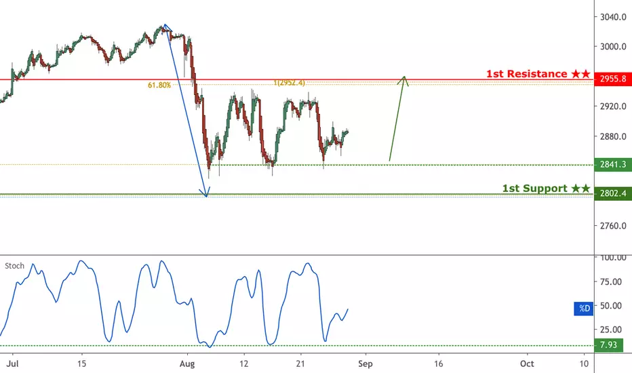632x373 pixels.
Task: Click the 61.80% Fibonacci label
Action: 159,85
